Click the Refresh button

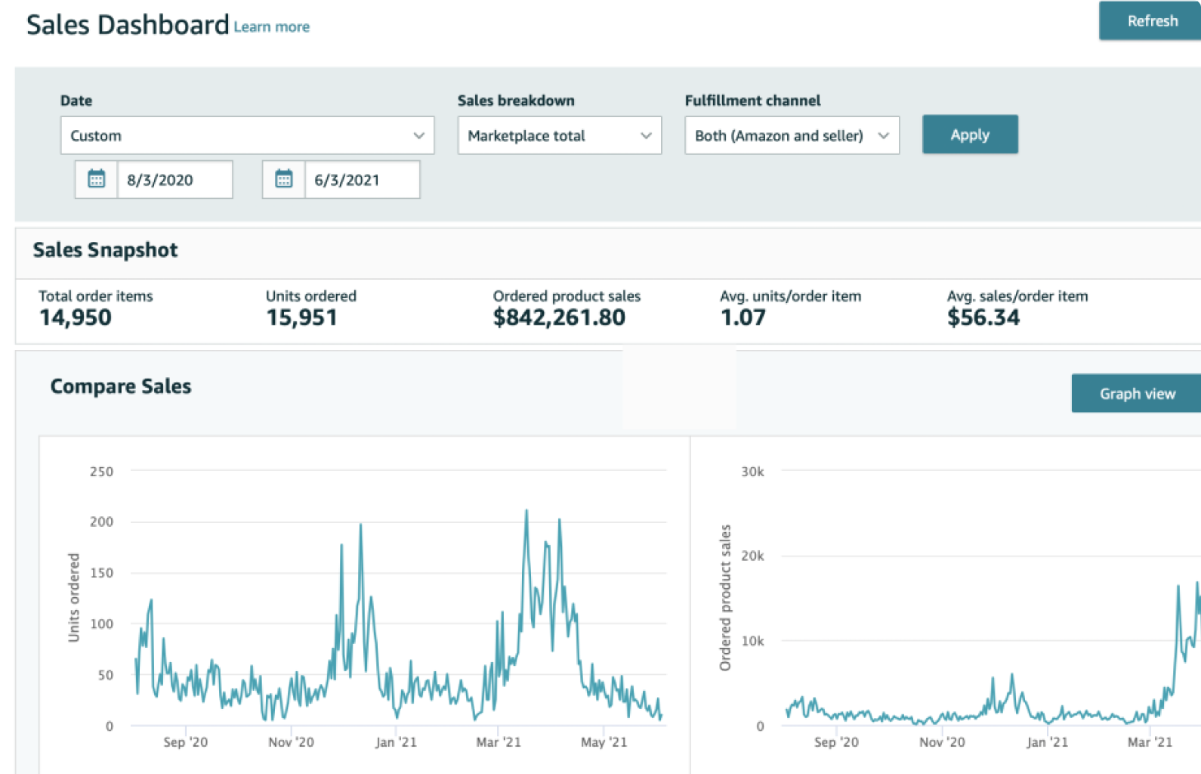1151,21
